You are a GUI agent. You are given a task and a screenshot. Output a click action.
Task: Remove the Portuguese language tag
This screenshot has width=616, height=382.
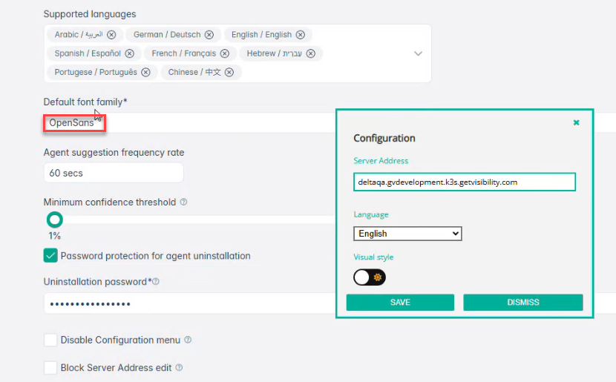(x=145, y=73)
